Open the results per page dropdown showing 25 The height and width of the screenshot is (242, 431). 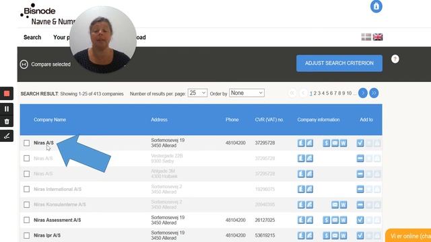coord(197,93)
